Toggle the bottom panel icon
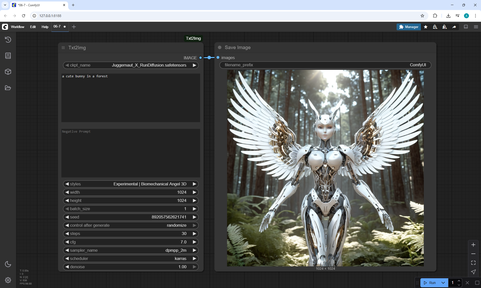This screenshot has width=481, height=288. (x=466, y=27)
